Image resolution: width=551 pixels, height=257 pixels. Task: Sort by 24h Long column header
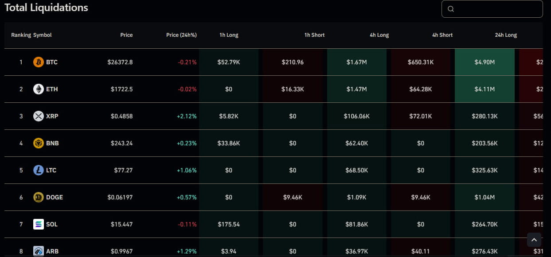[x=506, y=35]
